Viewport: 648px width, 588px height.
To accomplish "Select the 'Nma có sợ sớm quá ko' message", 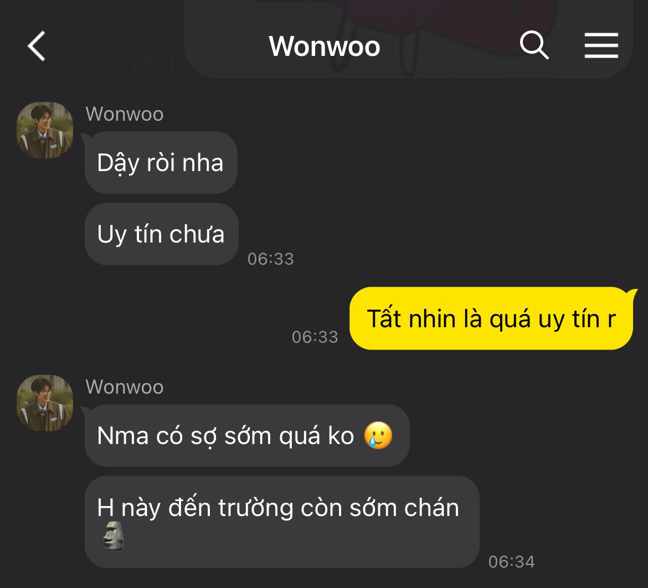I will pos(246,436).
